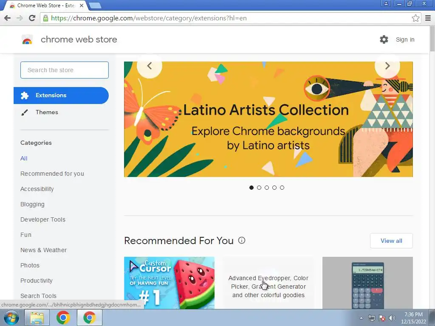The image size is (435, 326).
Task: Open File Explorer from the taskbar
Action: pyautogui.click(x=37, y=318)
